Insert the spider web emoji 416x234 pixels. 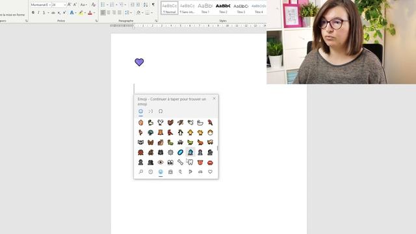[x=170, y=152]
